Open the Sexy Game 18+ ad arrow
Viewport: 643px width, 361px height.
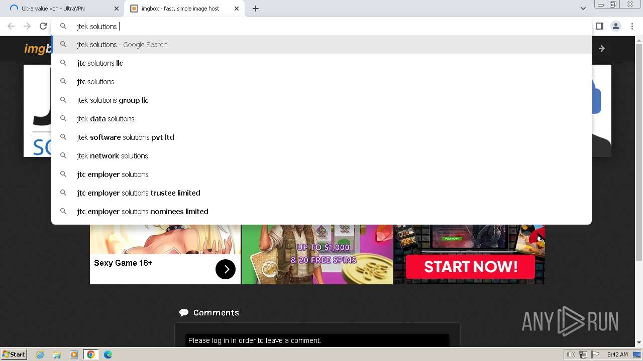coord(226,269)
